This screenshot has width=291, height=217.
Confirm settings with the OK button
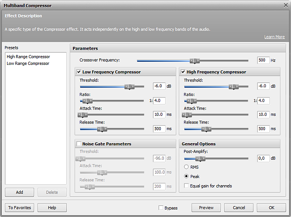pyautogui.click(x=271, y=208)
